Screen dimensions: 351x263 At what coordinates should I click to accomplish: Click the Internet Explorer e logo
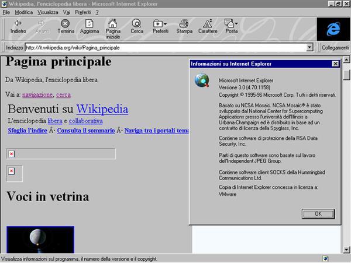333,29
